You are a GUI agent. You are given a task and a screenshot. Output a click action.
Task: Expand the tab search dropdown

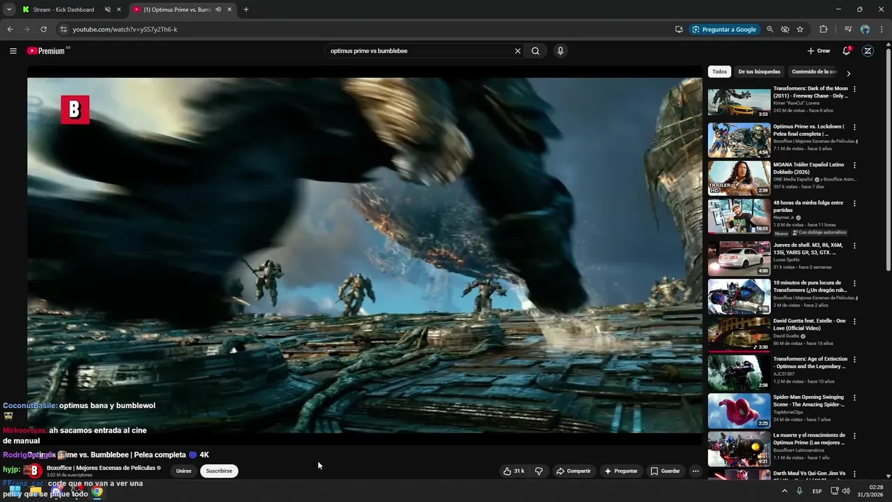pyautogui.click(x=9, y=10)
